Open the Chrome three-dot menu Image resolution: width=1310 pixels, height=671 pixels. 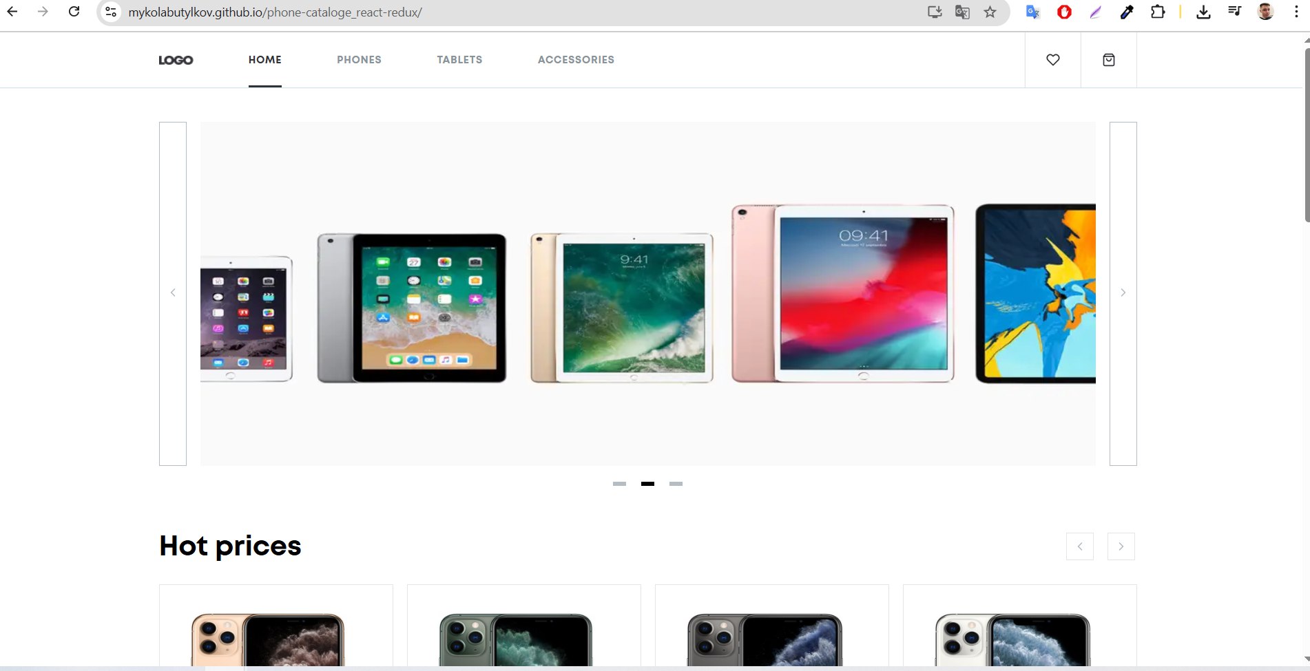[1296, 12]
